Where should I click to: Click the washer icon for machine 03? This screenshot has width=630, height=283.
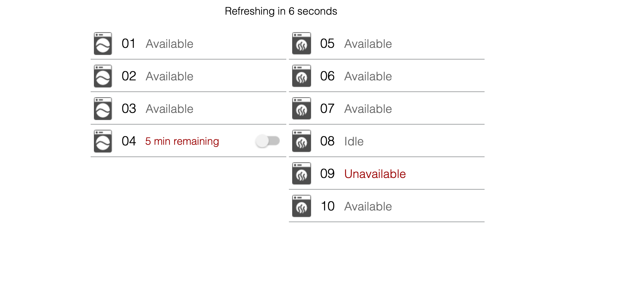coord(103,109)
